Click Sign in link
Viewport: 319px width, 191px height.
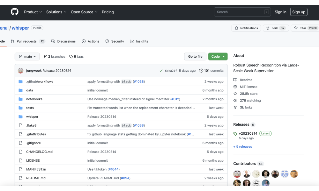pos(280,12)
